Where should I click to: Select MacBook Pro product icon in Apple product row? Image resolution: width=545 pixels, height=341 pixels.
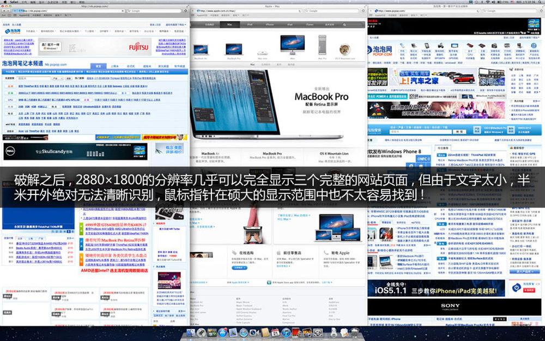234,49
